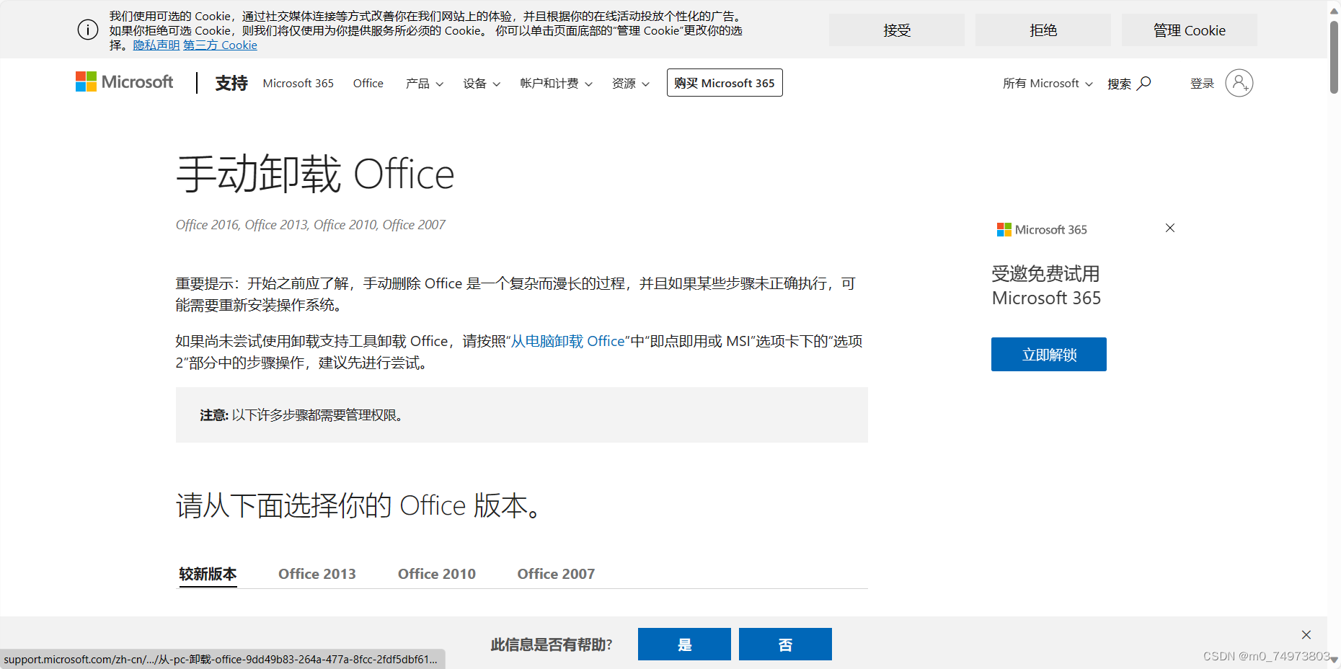Click the 受邀免费试用 promo text
This screenshot has height=669, width=1341.
[x=1046, y=285]
